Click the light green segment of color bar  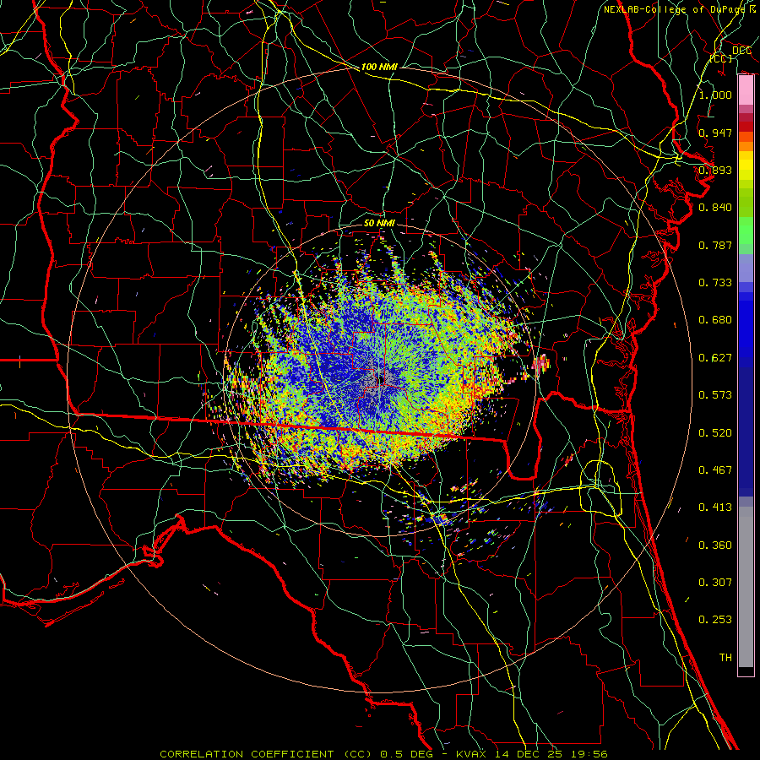746,231
